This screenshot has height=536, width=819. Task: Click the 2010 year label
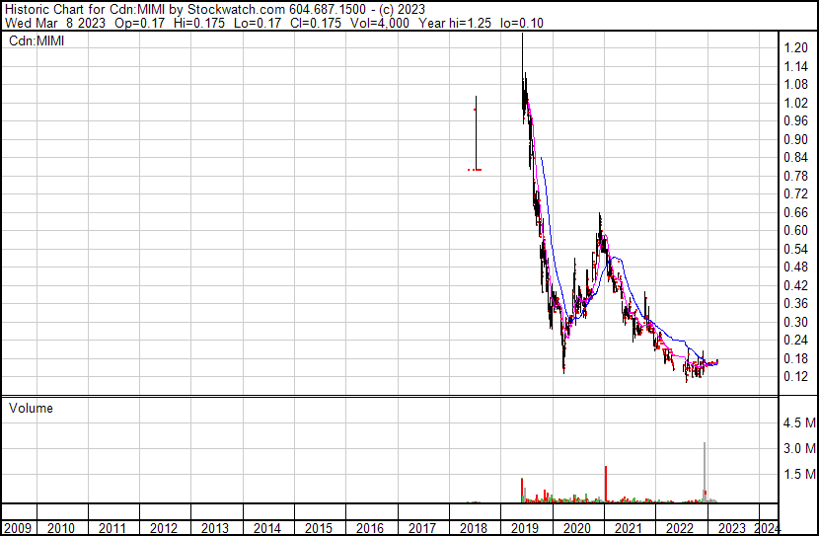60,528
